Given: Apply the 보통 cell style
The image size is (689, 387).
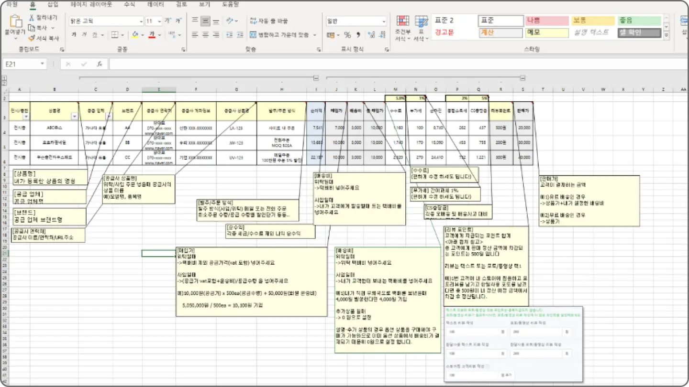Looking at the screenshot, I should 593,21.
